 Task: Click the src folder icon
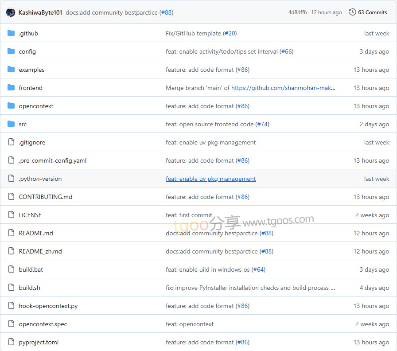pos(11,124)
